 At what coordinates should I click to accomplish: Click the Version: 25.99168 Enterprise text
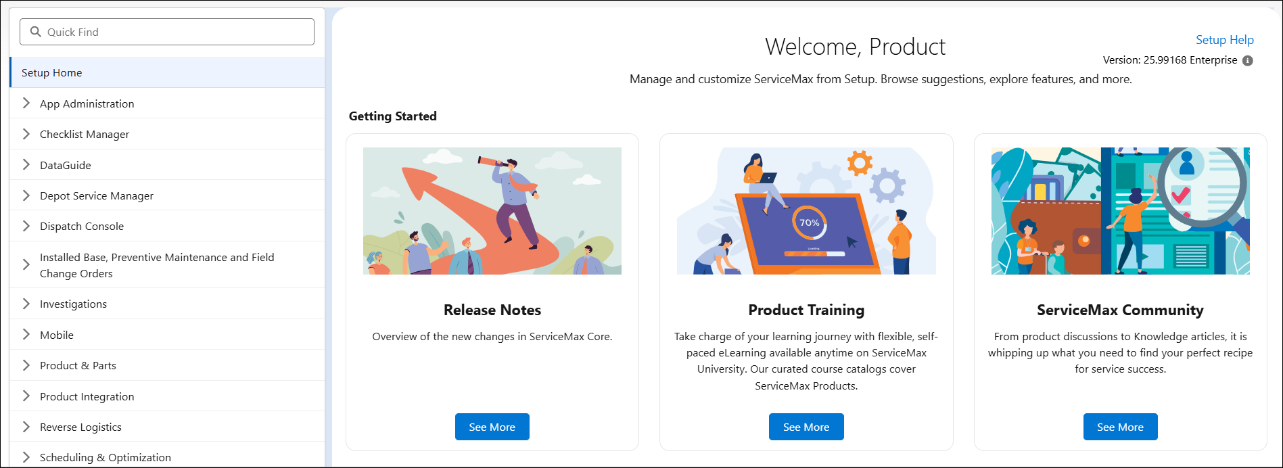1170,60
